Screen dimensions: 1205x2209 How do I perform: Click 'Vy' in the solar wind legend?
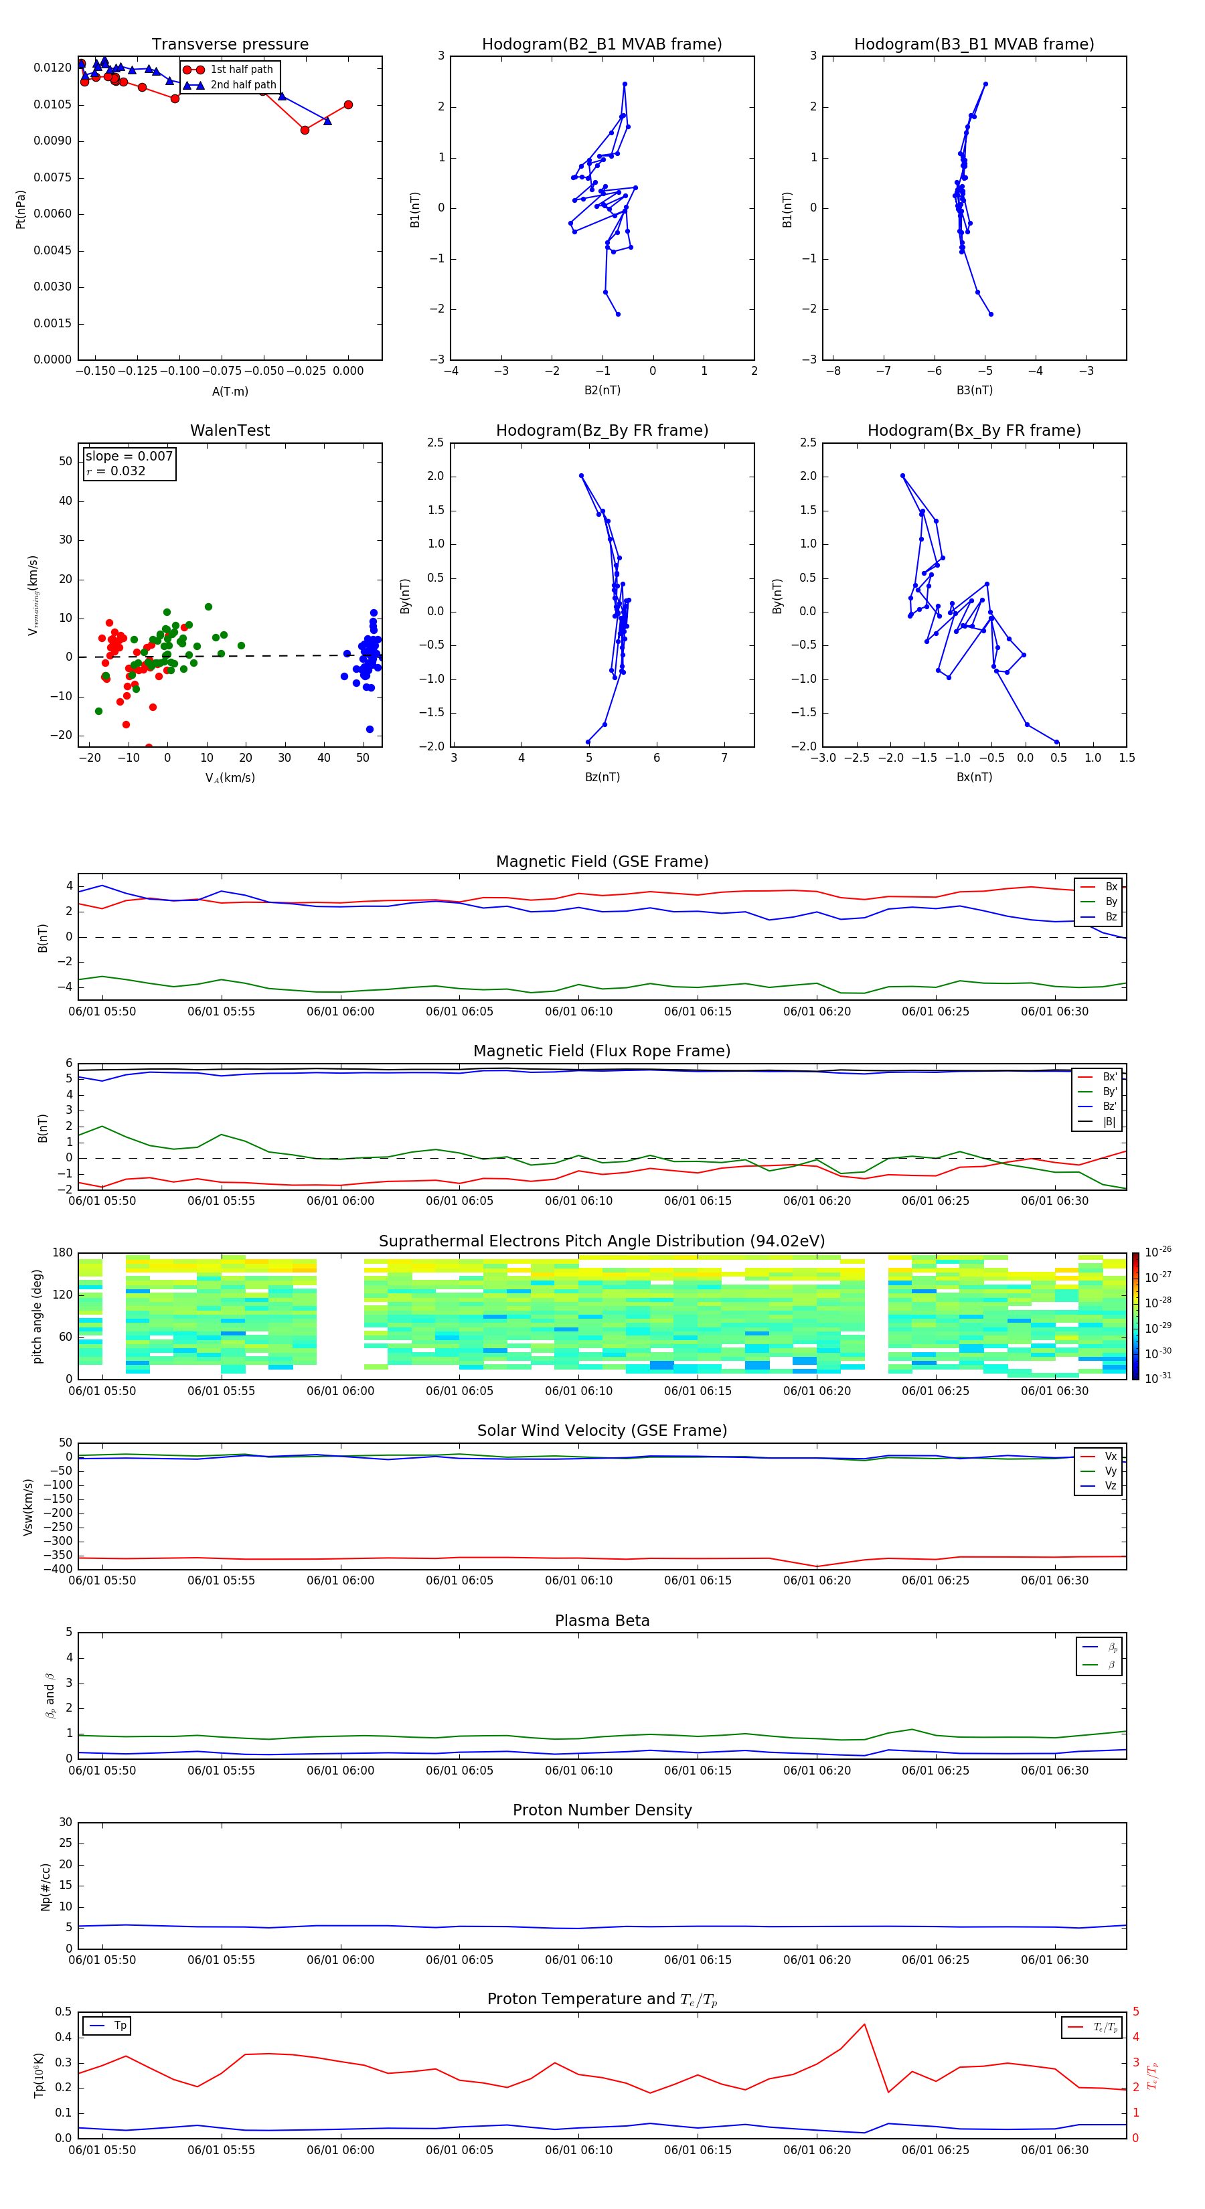tap(1099, 1471)
